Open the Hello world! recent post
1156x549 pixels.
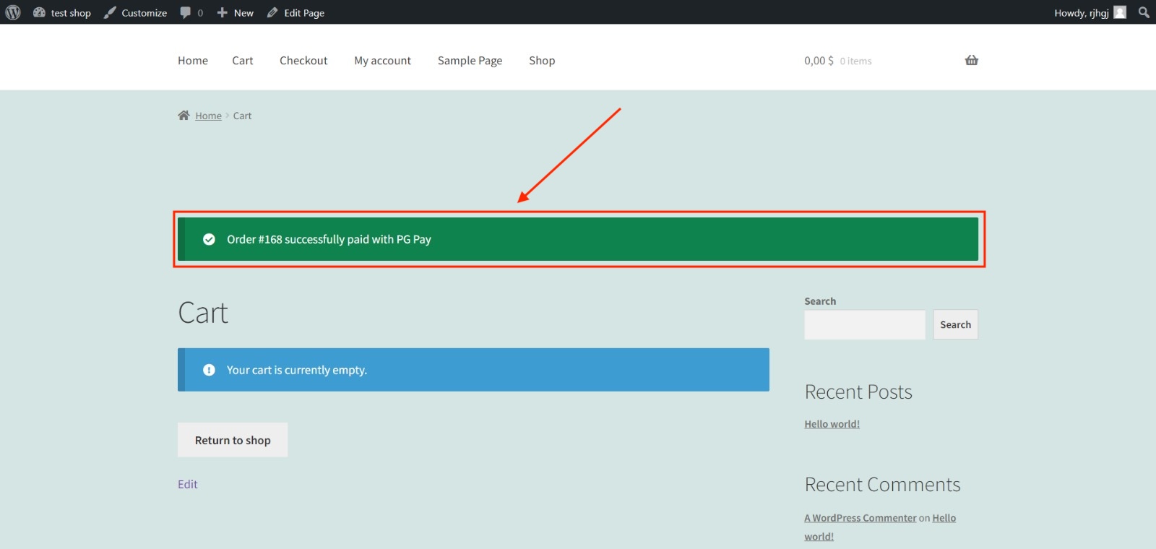coord(832,424)
